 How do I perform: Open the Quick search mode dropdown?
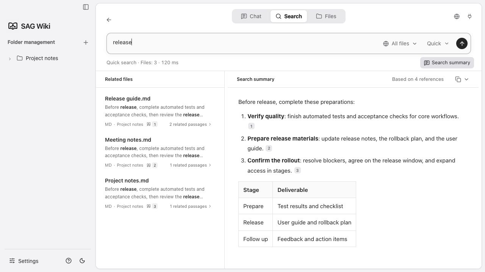[x=438, y=43]
